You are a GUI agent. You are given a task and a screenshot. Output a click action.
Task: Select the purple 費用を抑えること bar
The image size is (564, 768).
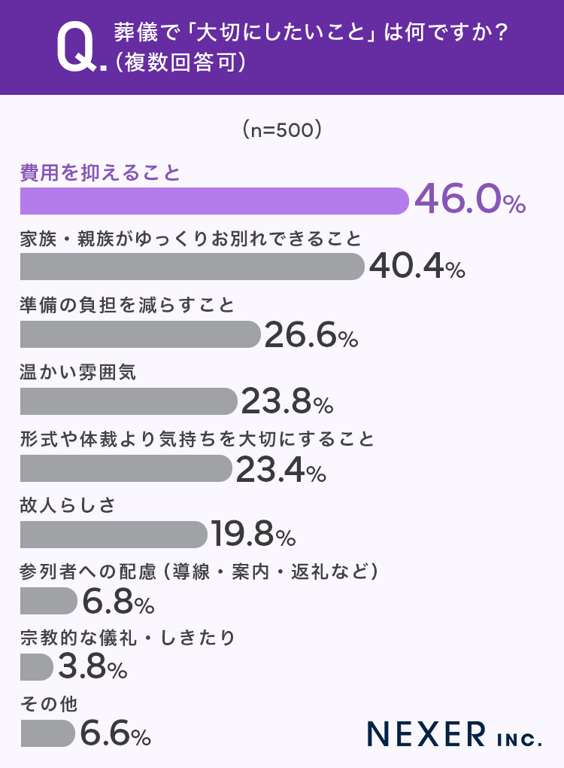point(214,202)
